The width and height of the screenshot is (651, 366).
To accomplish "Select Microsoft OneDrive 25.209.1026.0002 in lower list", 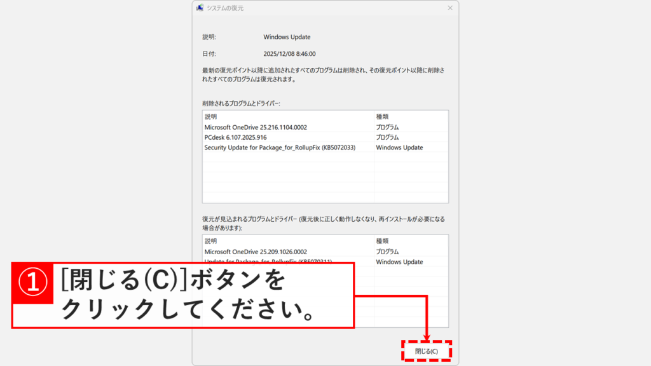I will (254, 252).
